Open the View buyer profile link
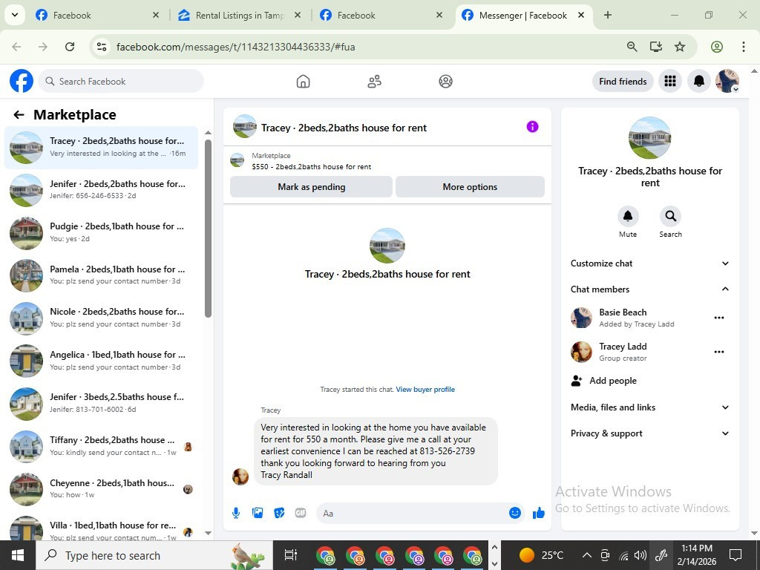 pos(425,389)
